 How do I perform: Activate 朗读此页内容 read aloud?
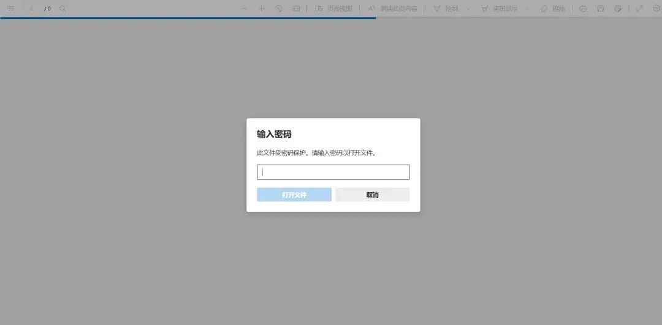[x=393, y=9]
